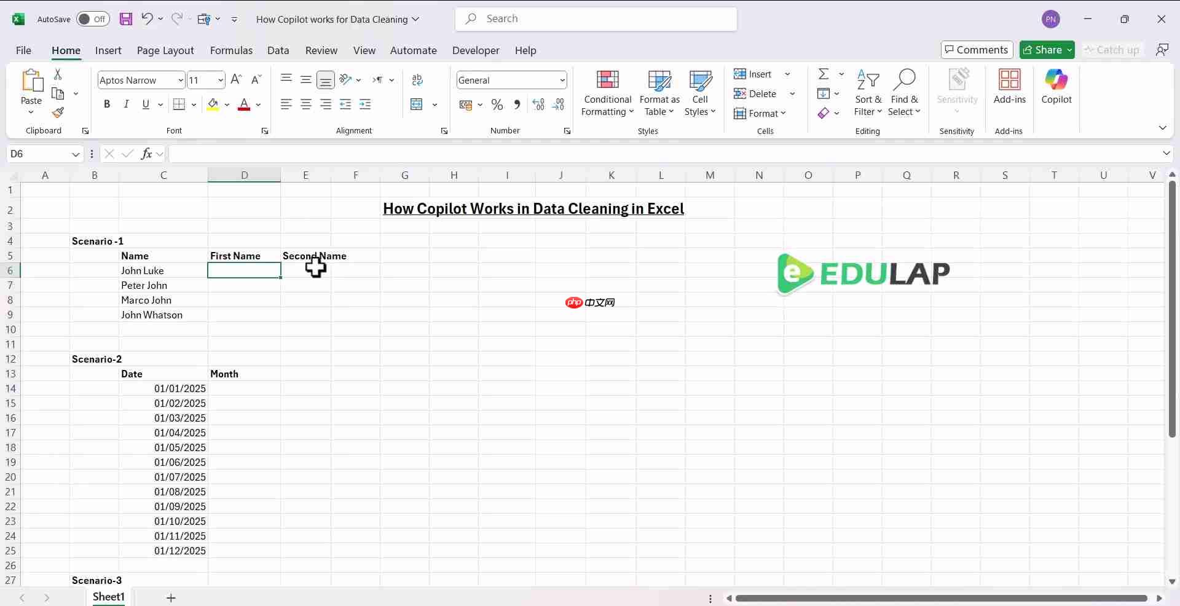Expand the formula bar chevron
This screenshot has width=1180, height=606.
coord(1166,153)
